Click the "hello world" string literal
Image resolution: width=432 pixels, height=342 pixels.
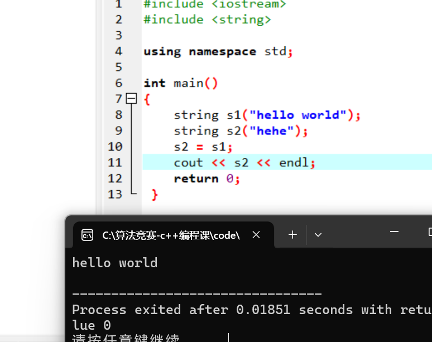(298, 115)
